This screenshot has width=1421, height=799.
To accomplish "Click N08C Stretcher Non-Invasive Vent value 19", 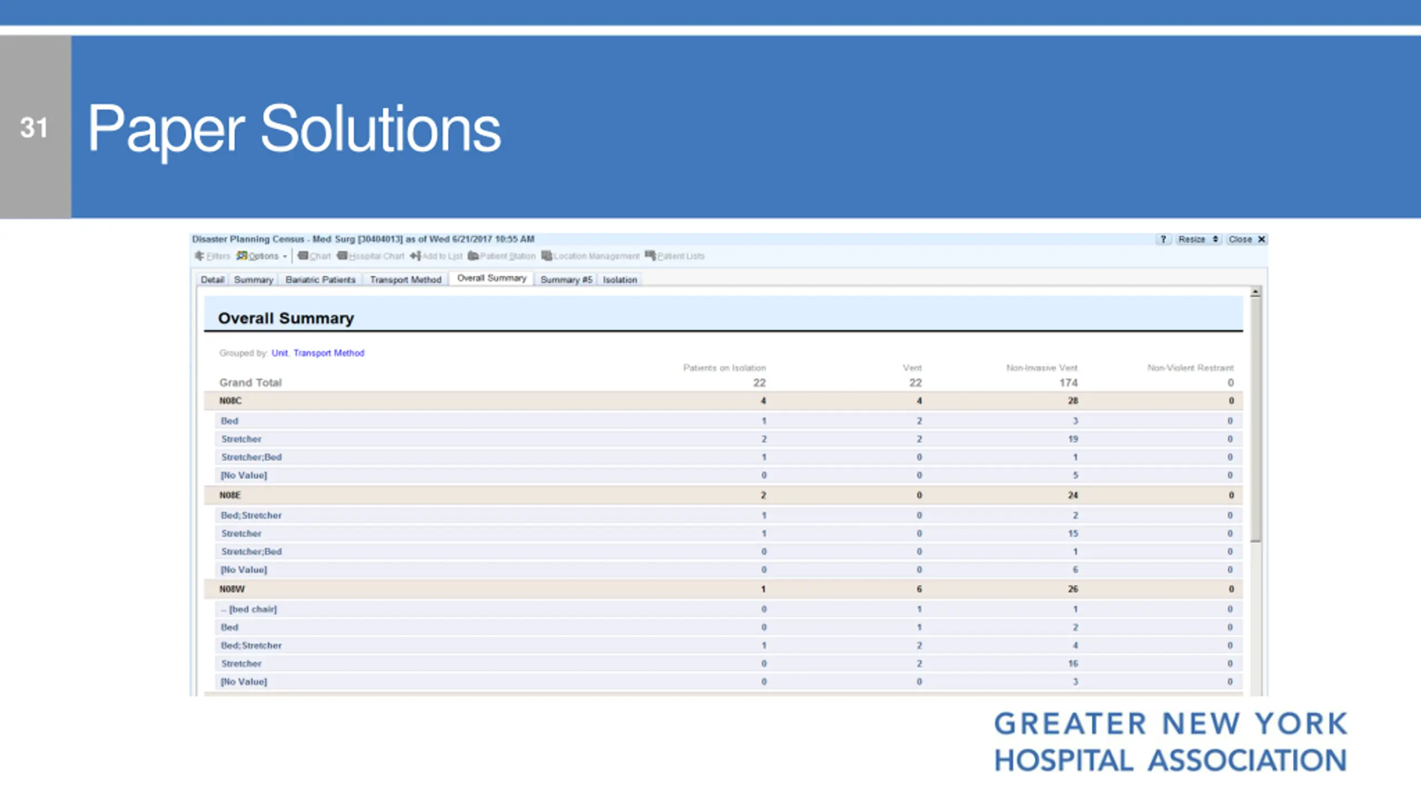I will 1073,439.
